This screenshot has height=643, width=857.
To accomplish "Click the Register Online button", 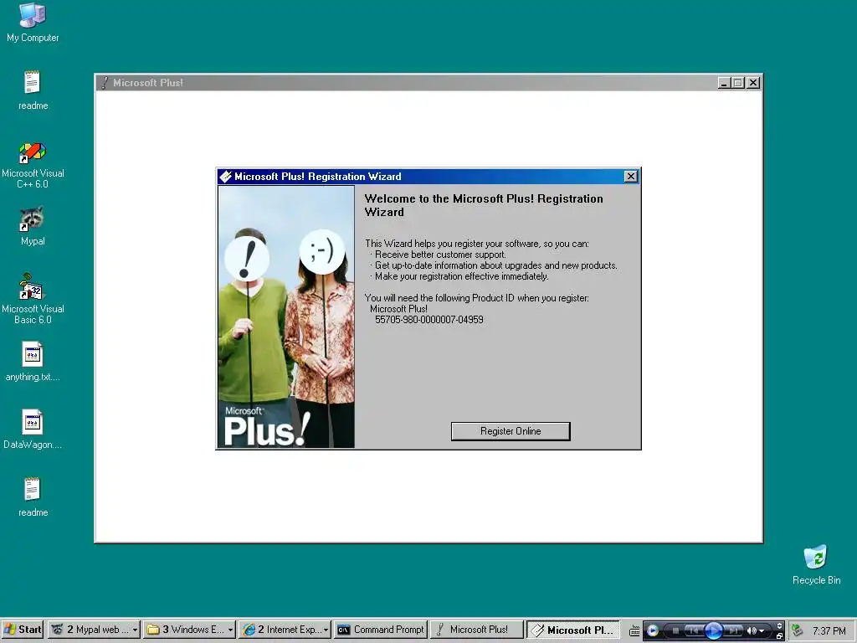I will [x=511, y=431].
